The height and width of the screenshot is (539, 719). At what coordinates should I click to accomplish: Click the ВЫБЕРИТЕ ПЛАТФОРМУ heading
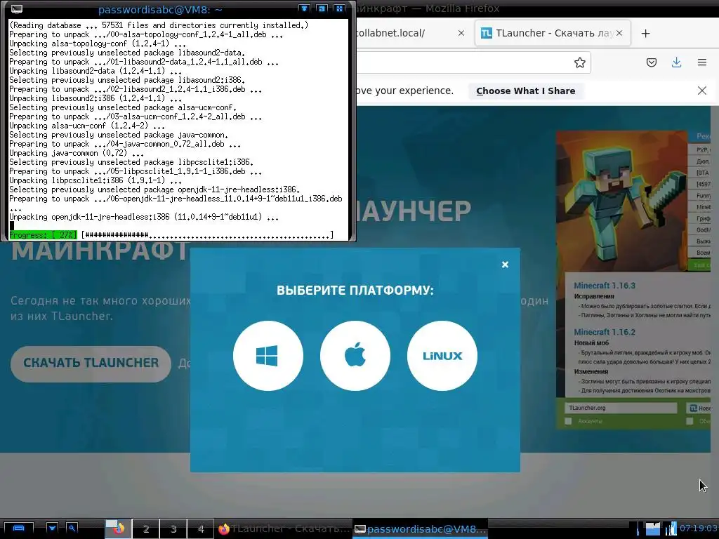click(x=355, y=290)
